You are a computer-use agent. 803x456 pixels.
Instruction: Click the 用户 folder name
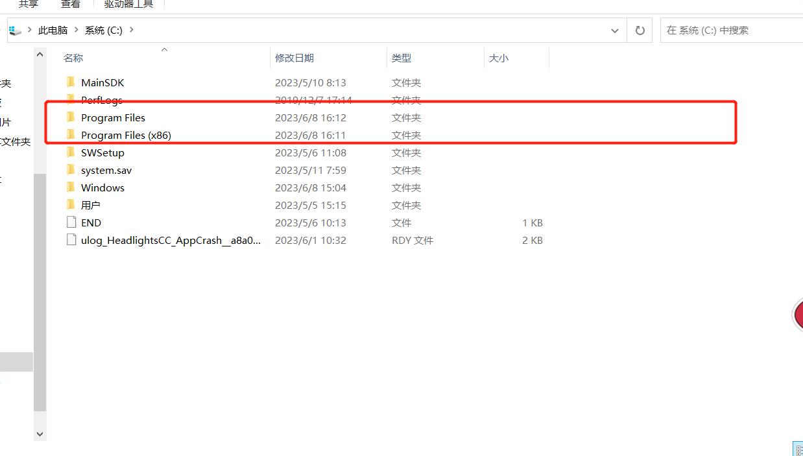click(91, 206)
